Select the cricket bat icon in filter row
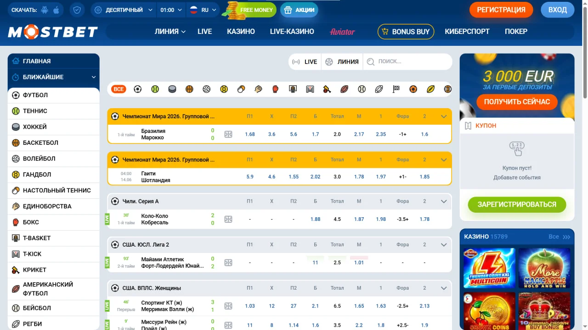 tap(327, 89)
